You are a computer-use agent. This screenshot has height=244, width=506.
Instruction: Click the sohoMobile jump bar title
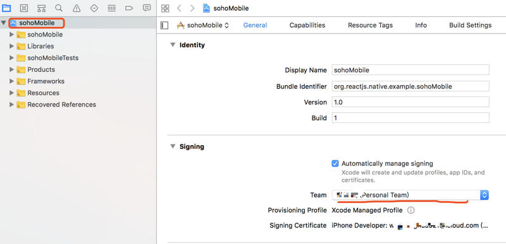[231, 8]
